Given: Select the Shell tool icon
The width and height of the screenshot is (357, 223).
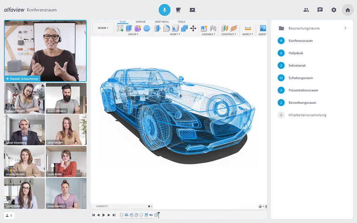Looking at the screenshot, I should coord(175,28).
